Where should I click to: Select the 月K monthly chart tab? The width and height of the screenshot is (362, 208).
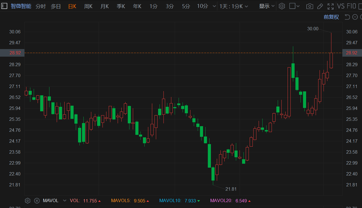tap(104, 6)
